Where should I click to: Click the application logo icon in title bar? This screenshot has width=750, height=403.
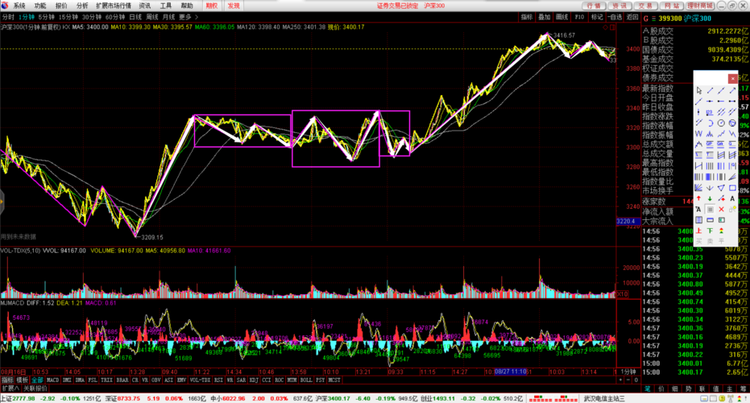pyautogui.click(x=6, y=5)
